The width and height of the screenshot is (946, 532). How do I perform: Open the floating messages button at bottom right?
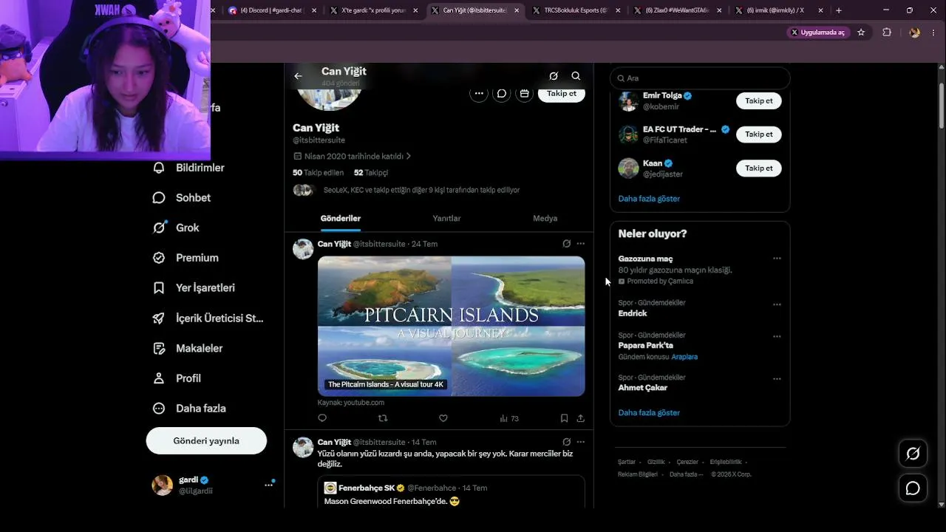(913, 488)
